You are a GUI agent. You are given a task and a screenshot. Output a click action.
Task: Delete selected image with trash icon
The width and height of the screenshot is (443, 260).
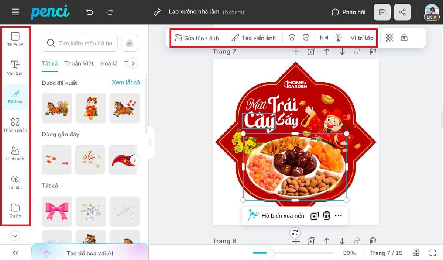tap(326, 216)
